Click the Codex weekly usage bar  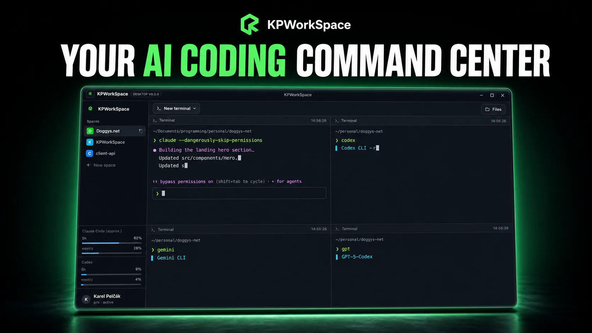click(x=111, y=285)
